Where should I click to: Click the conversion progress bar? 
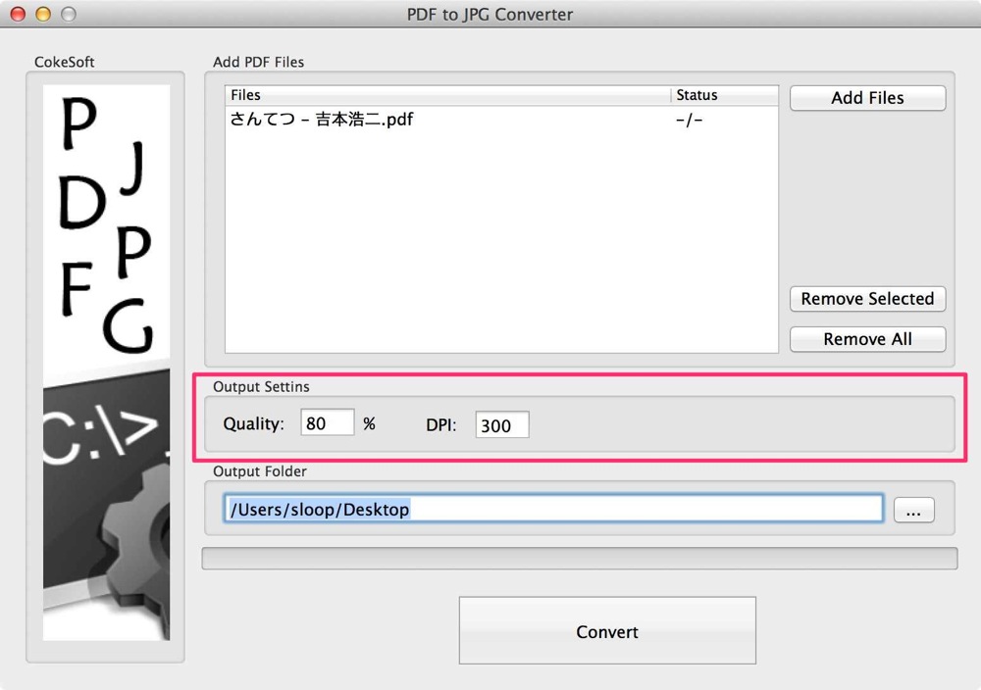click(x=580, y=558)
